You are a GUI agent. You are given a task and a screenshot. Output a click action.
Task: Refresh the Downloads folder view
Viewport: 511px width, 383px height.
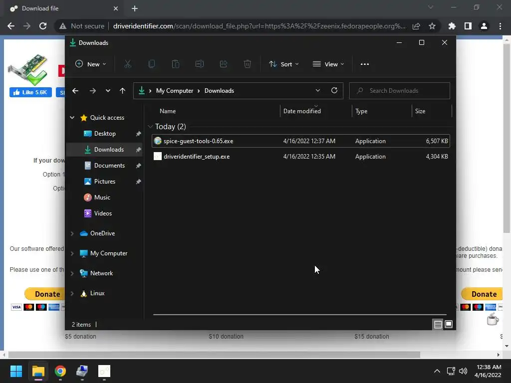[334, 91]
